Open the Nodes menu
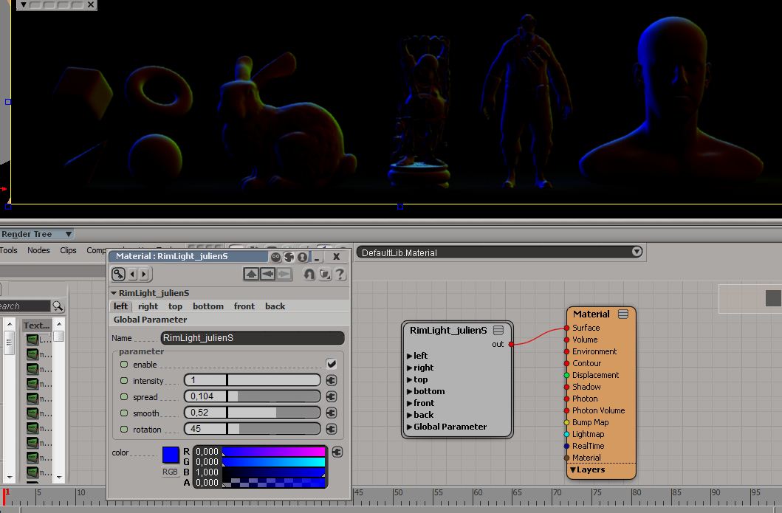The image size is (782, 513). pyautogui.click(x=38, y=250)
